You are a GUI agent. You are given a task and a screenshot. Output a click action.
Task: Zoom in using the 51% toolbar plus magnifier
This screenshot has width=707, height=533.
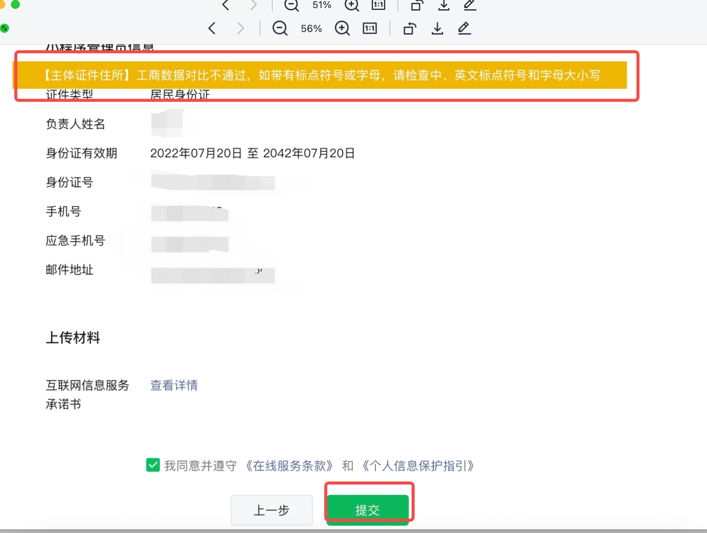(x=352, y=5)
